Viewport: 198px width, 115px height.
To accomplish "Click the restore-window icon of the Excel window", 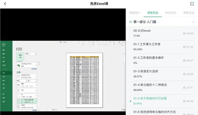I will coord(119,42).
